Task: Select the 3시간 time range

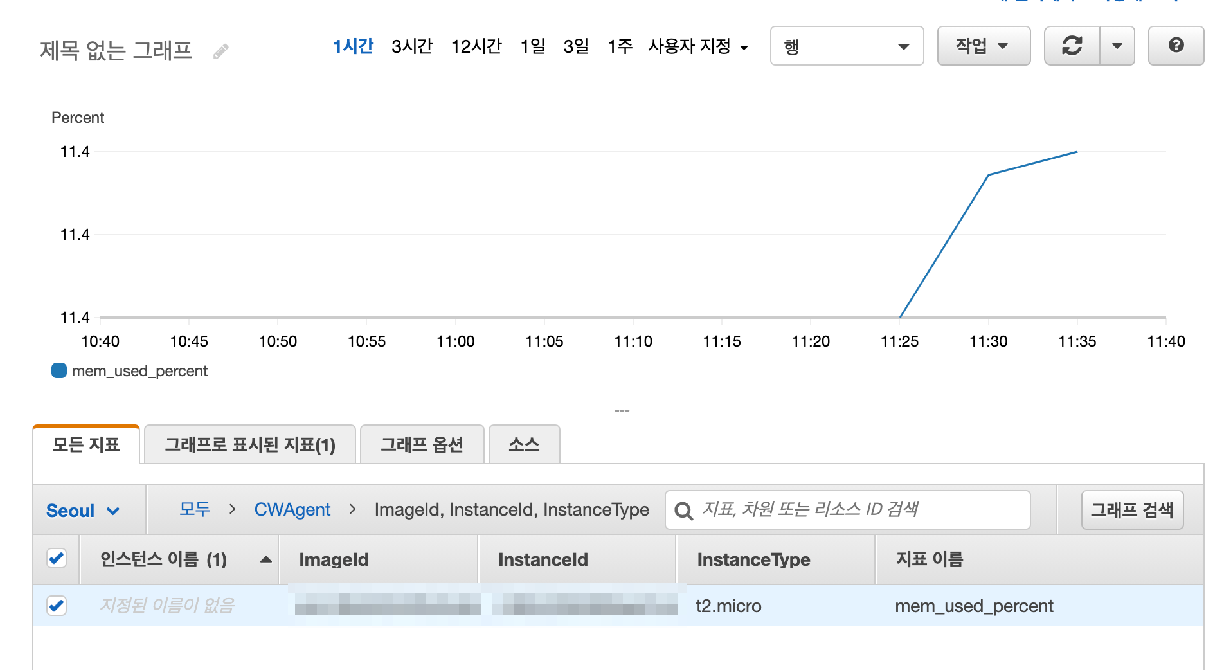Action: pyautogui.click(x=412, y=46)
